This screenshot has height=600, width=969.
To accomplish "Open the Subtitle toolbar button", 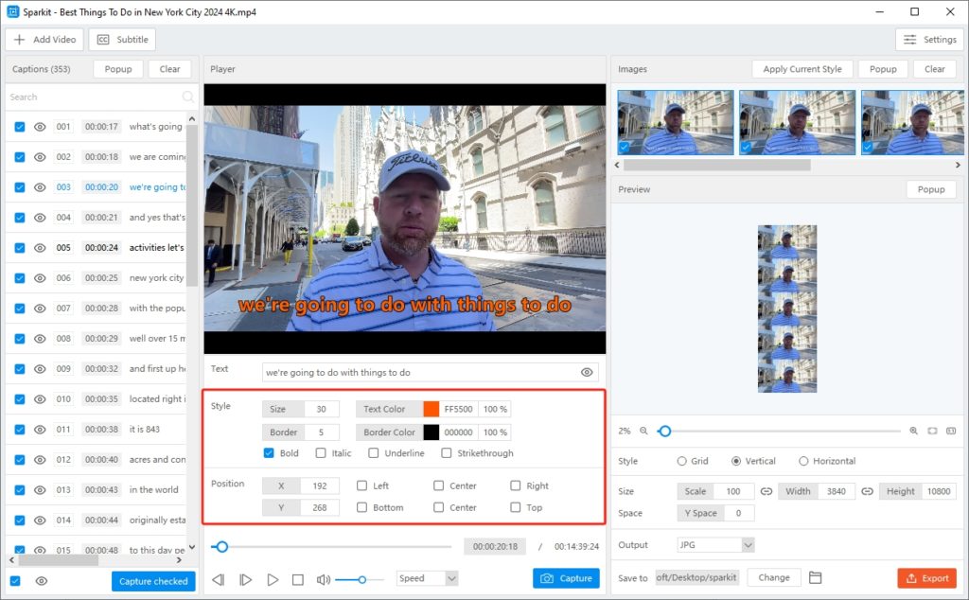I will (x=122, y=40).
